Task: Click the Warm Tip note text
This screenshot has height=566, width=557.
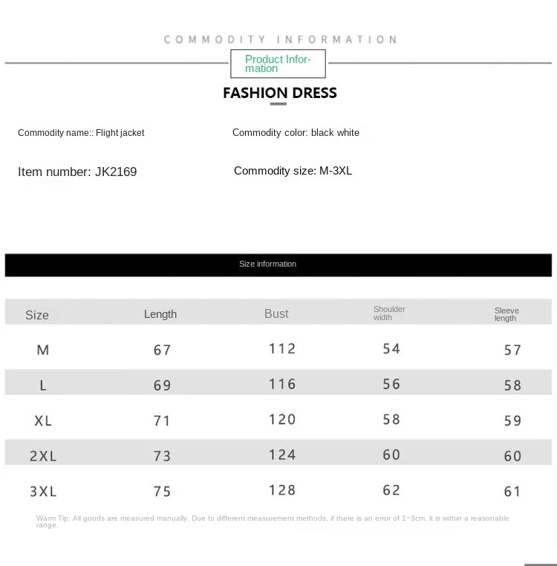Action: (273, 521)
